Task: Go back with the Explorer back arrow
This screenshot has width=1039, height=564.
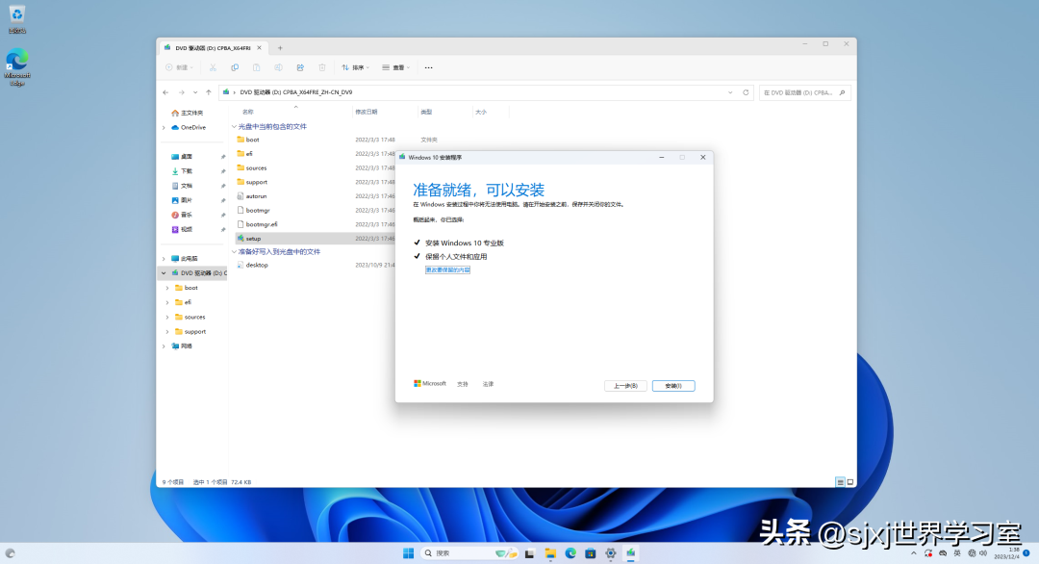Action: tap(165, 92)
